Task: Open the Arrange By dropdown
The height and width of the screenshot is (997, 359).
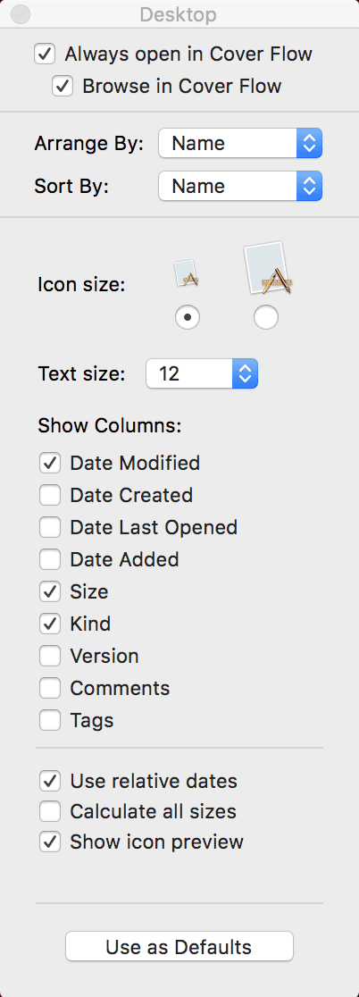Action: [x=240, y=143]
